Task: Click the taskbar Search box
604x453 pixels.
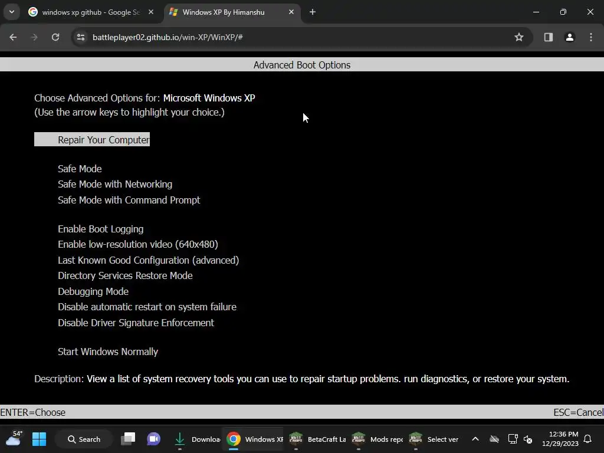Action: click(x=84, y=439)
